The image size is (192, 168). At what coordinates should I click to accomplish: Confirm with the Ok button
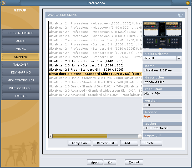click(110, 162)
